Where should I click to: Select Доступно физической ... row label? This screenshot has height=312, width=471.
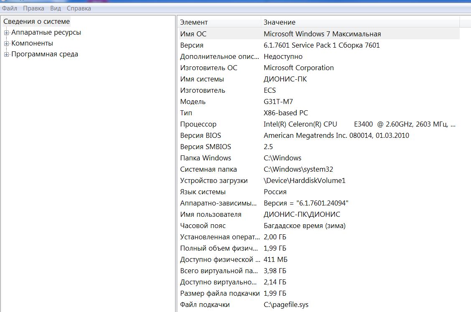220,260
